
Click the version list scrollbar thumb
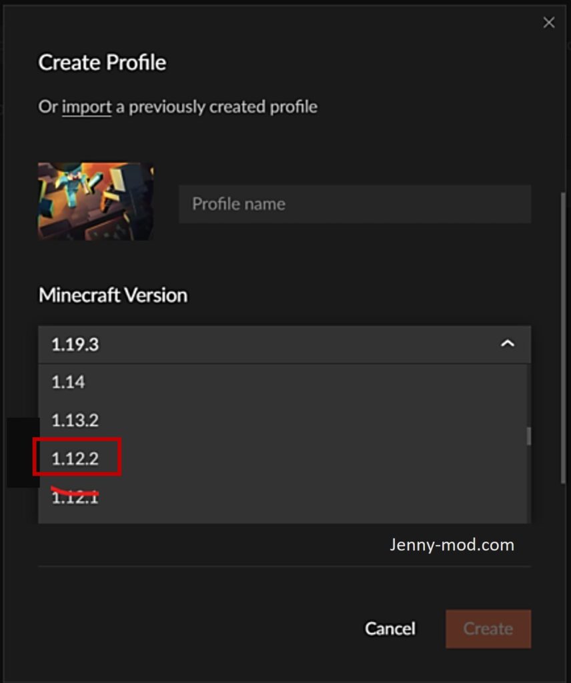528,436
